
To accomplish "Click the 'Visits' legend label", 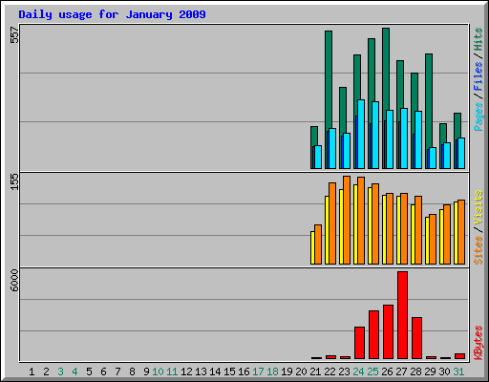I will 478,207.
